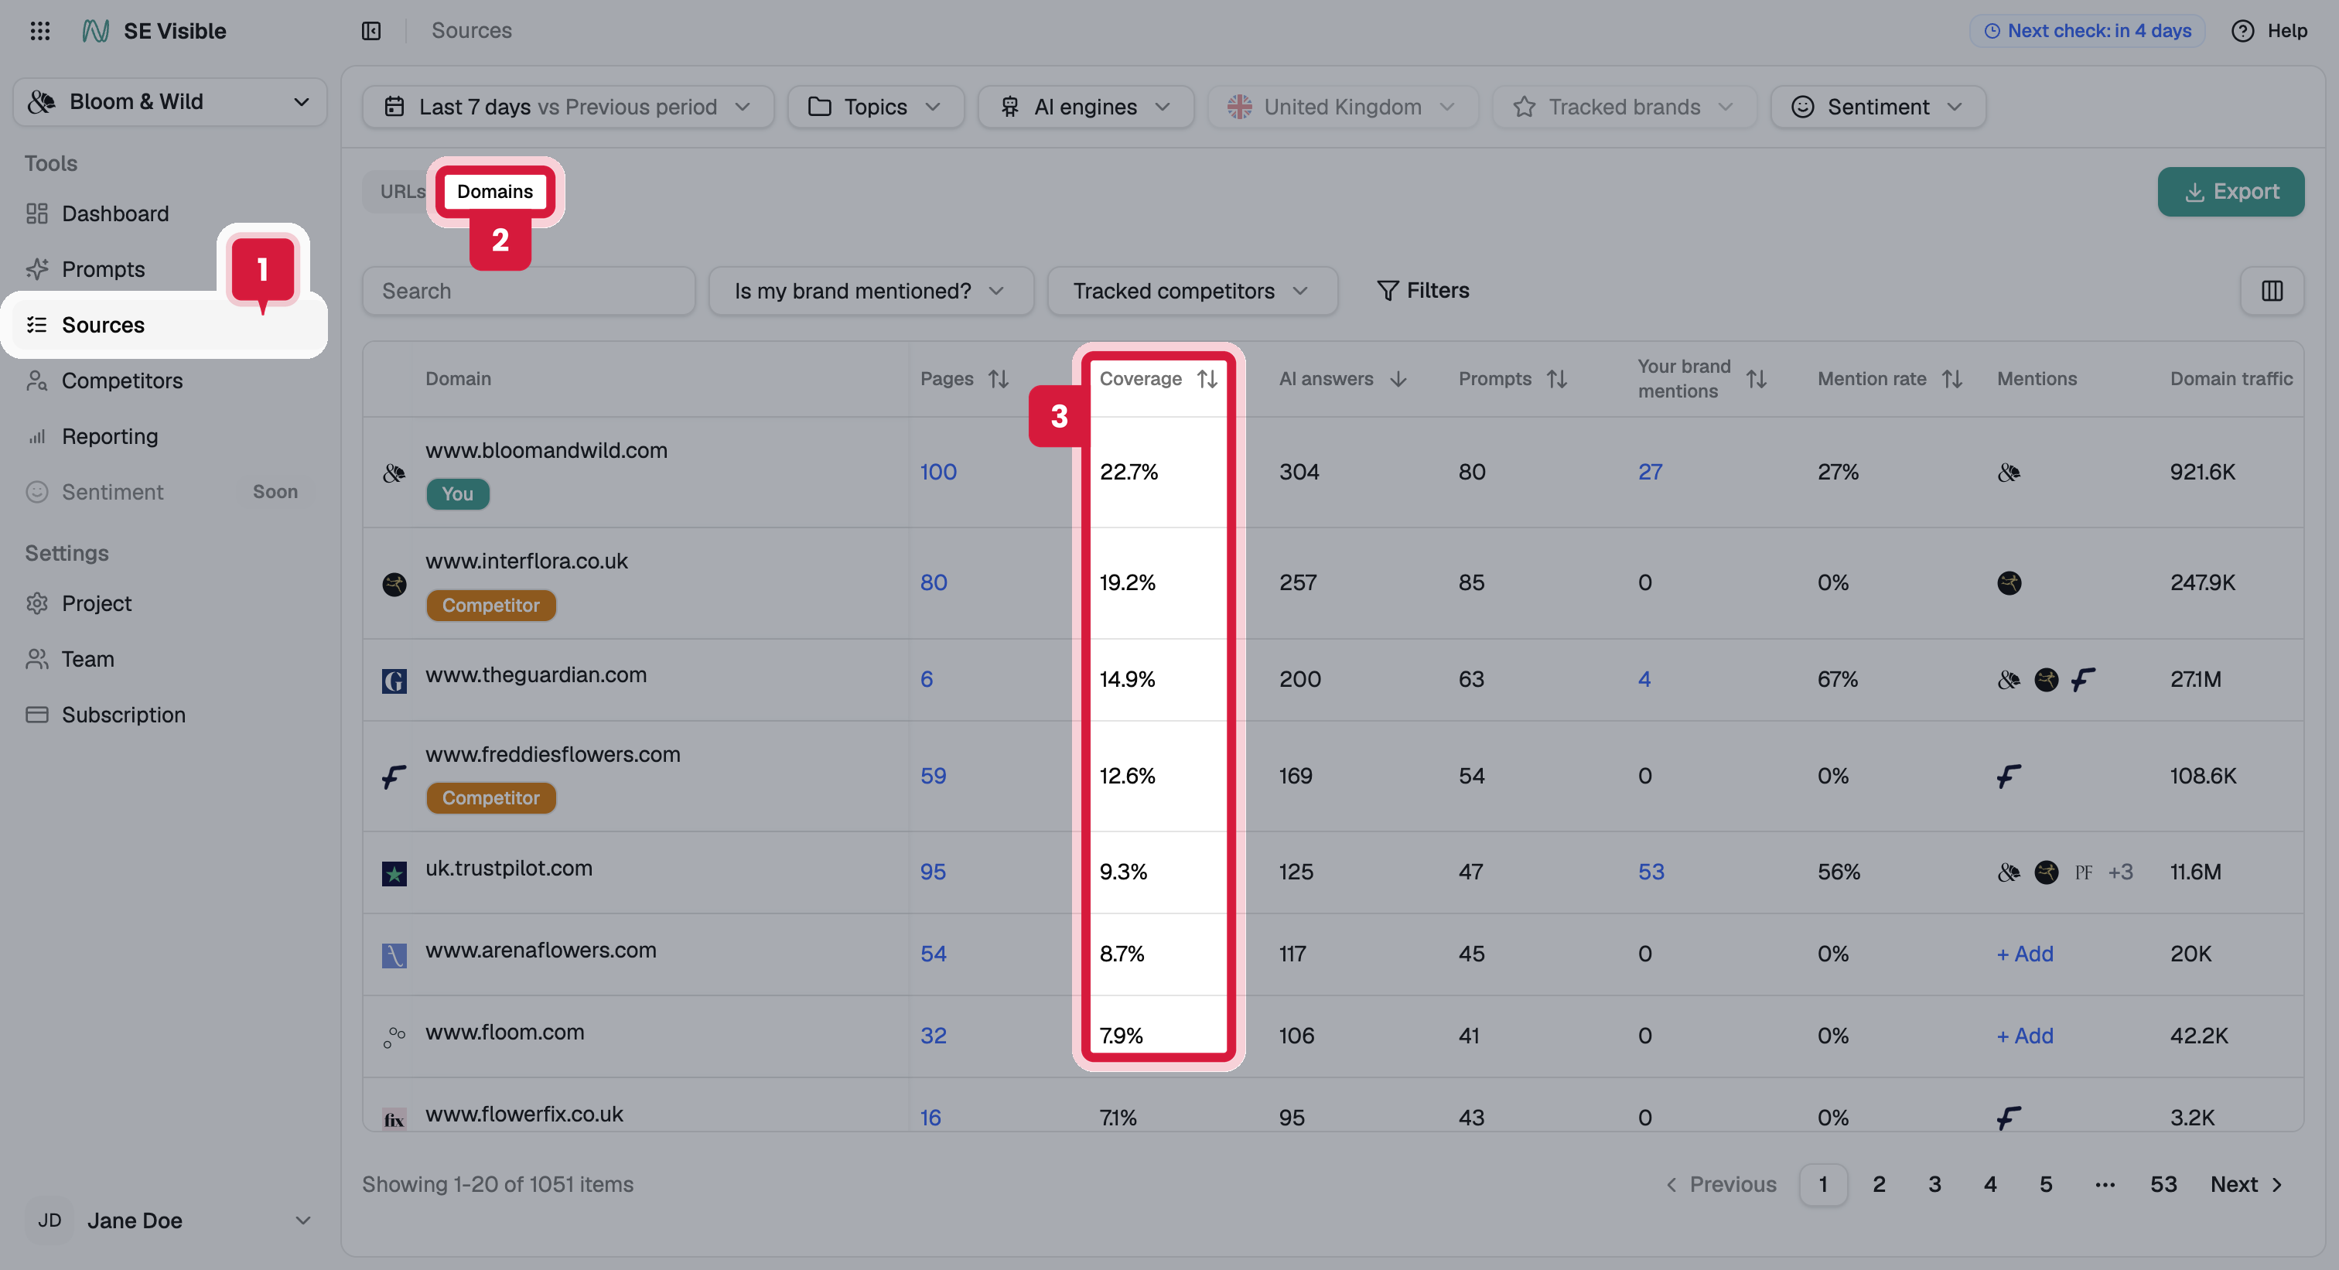The image size is (2339, 1270).
Task: Sort by Mention rate arrows
Action: click(x=1952, y=378)
